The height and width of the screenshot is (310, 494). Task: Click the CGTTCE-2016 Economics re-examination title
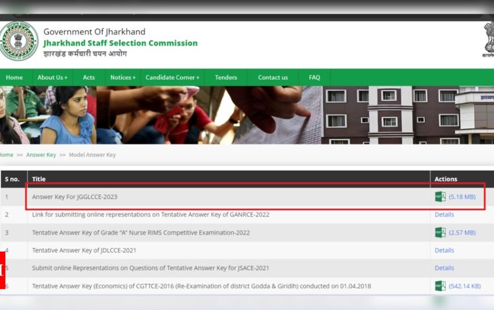(x=202, y=286)
